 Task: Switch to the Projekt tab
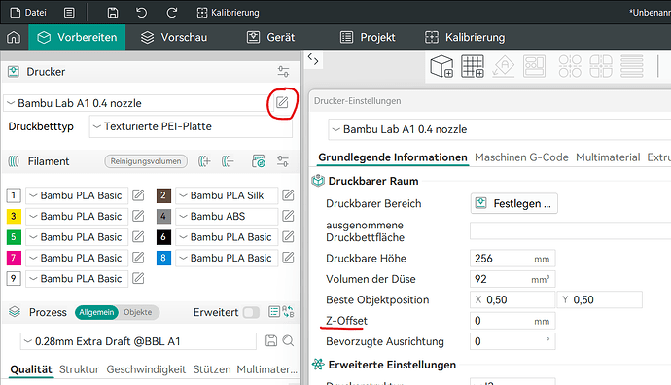[x=368, y=37]
